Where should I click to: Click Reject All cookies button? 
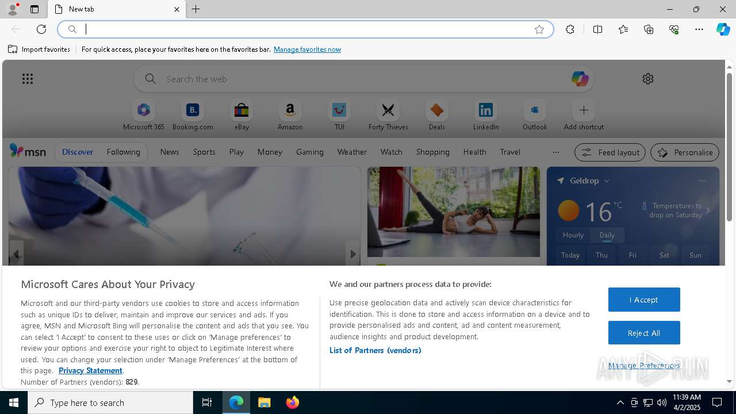click(644, 333)
